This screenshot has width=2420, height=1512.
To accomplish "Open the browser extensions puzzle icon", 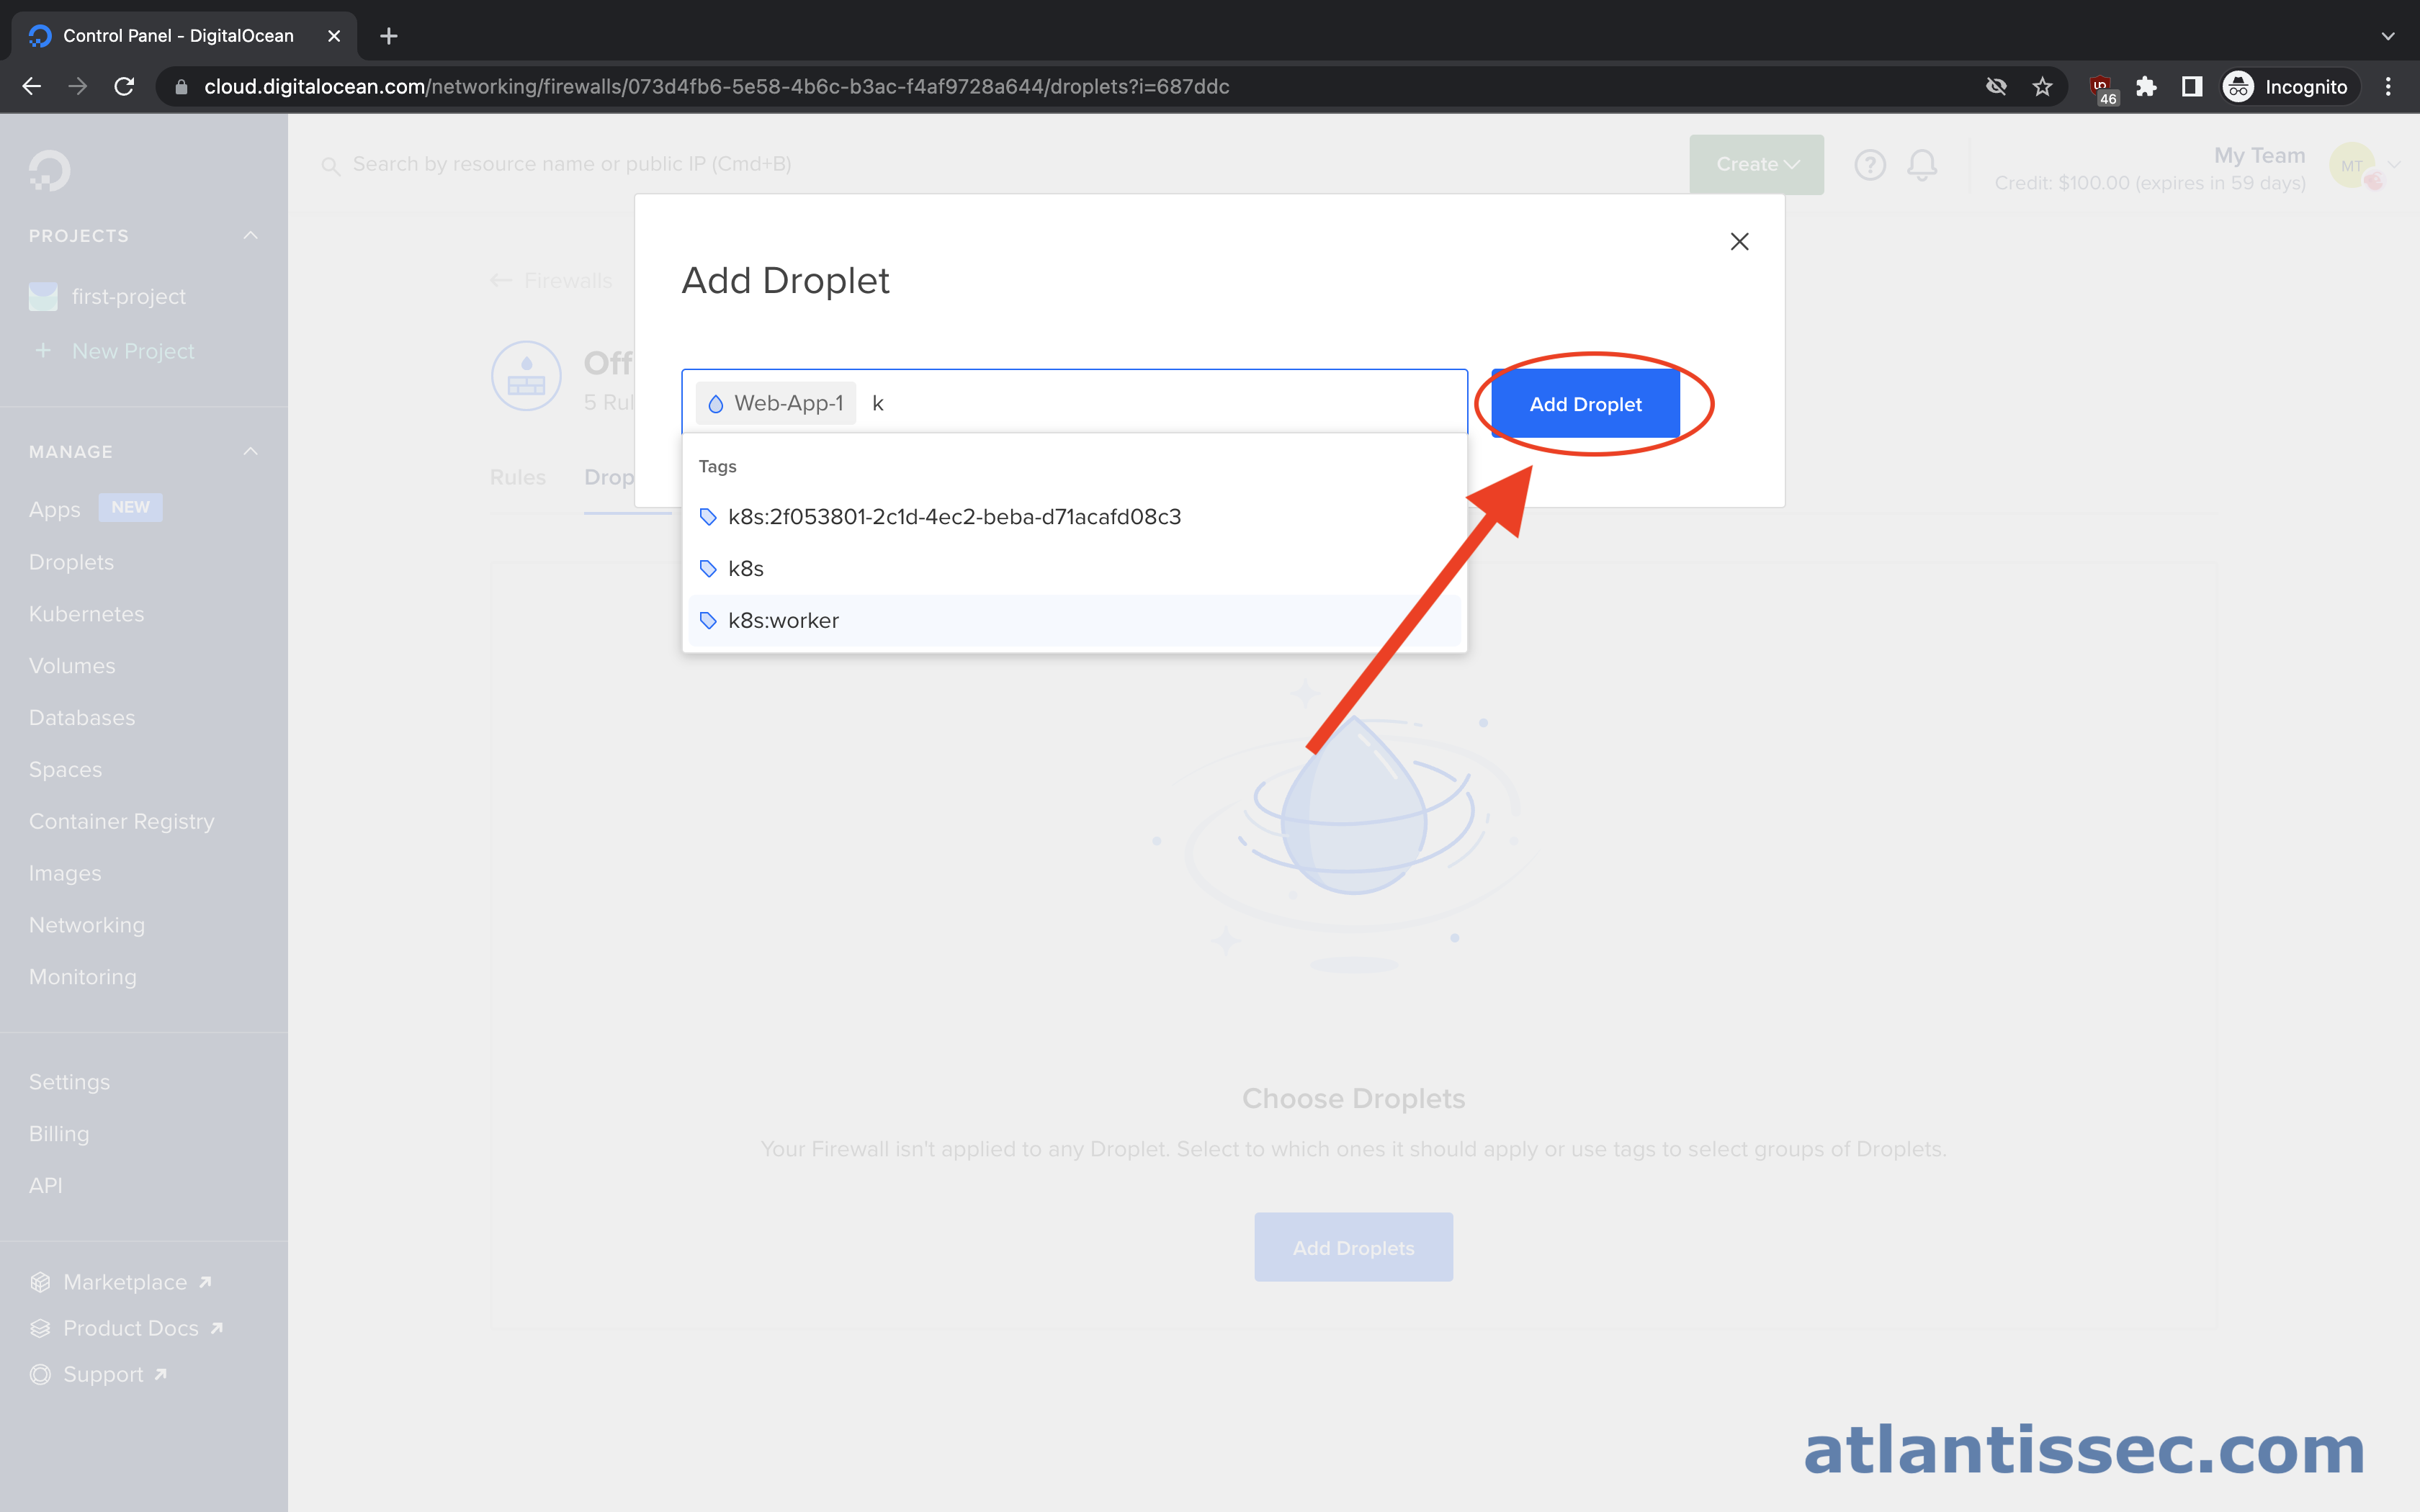I will click(x=2146, y=87).
